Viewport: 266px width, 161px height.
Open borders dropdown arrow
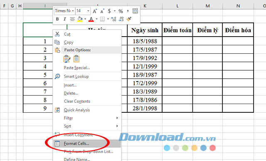[x=108, y=19]
